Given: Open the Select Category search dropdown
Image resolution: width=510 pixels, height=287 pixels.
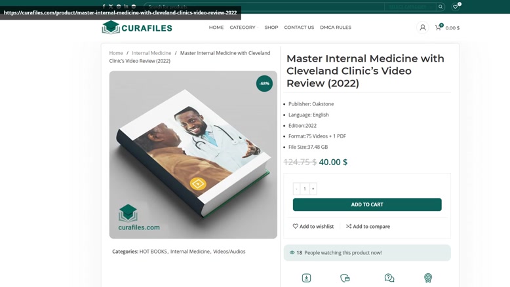Looking at the screenshot, I should coord(410,7).
